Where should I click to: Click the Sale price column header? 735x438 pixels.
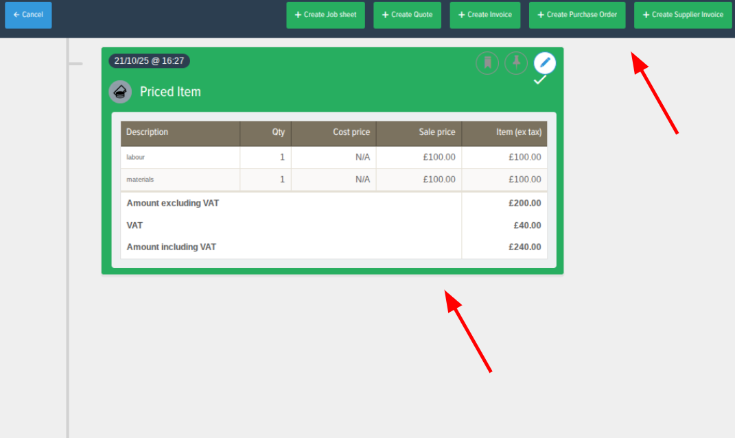pos(437,132)
